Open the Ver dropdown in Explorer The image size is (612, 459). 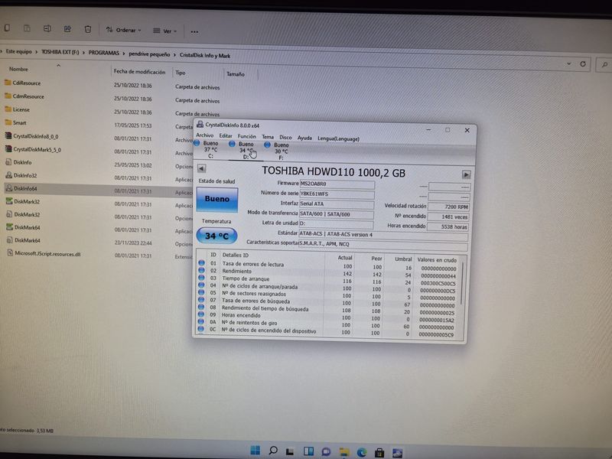pyautogui.click(x=165, y=31)
